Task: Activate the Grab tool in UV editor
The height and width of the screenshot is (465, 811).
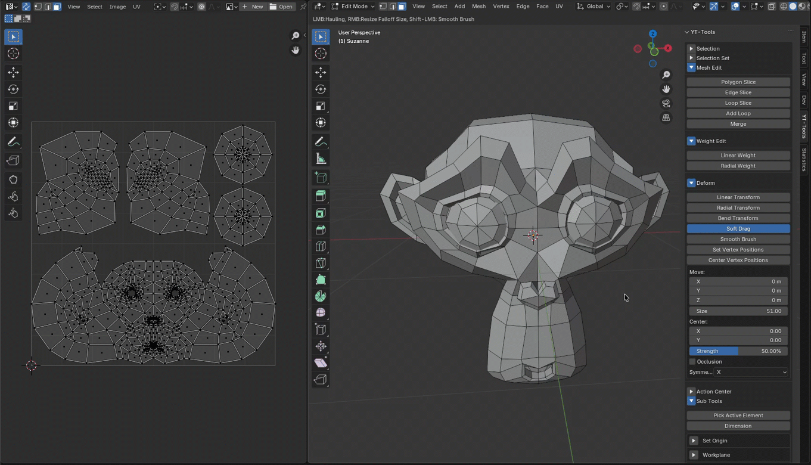Action: point(13,179)
